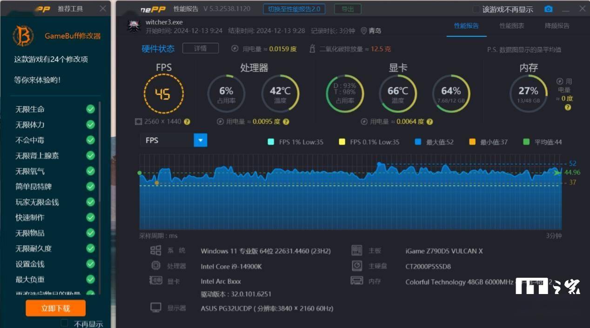Screen dimensions: 590x328
Task: Click the iGame Z790D5 VULCAN X text
Action: point(444,251)
